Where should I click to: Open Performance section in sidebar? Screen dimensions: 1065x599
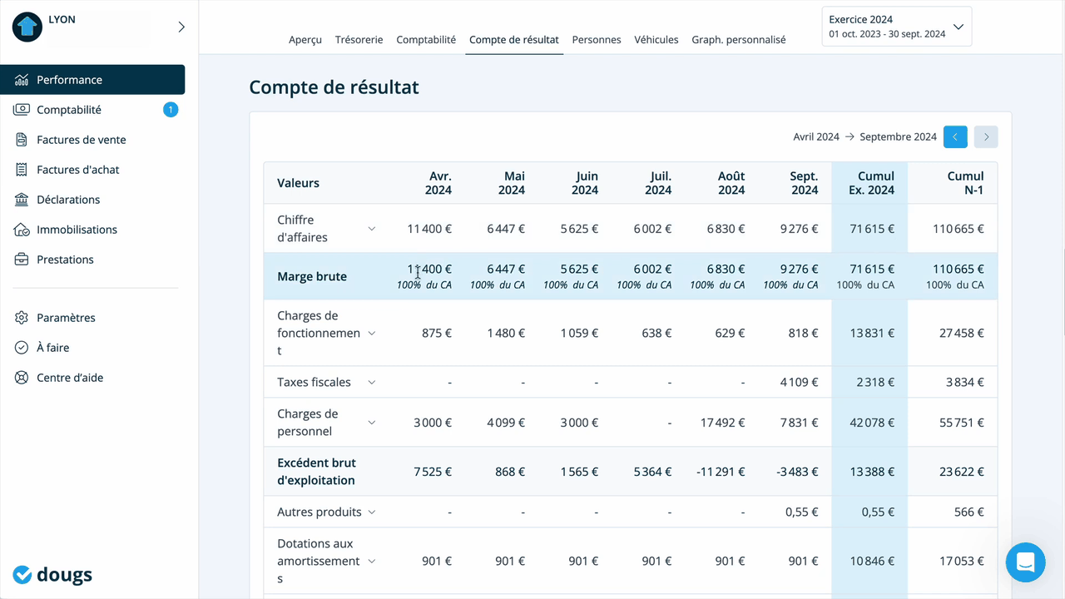coord(92,80)
